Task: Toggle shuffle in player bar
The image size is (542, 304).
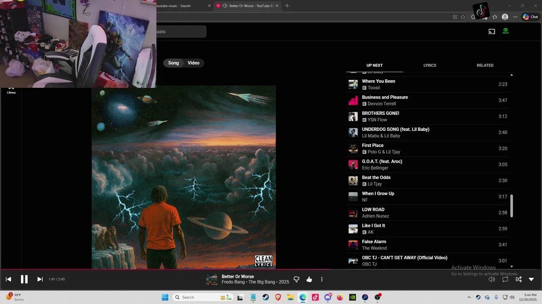Action: pyautogui.click(x=518, y=279)
